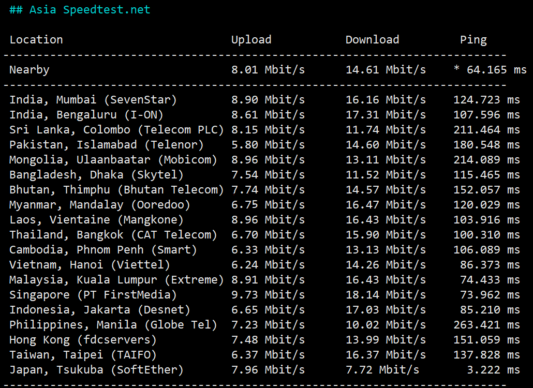
Task: Click the Download column header
Action: pos(372,40)
